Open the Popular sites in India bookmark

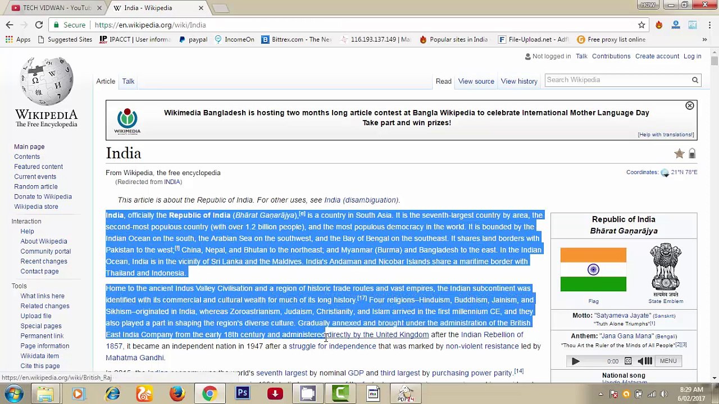coord(453,39)
